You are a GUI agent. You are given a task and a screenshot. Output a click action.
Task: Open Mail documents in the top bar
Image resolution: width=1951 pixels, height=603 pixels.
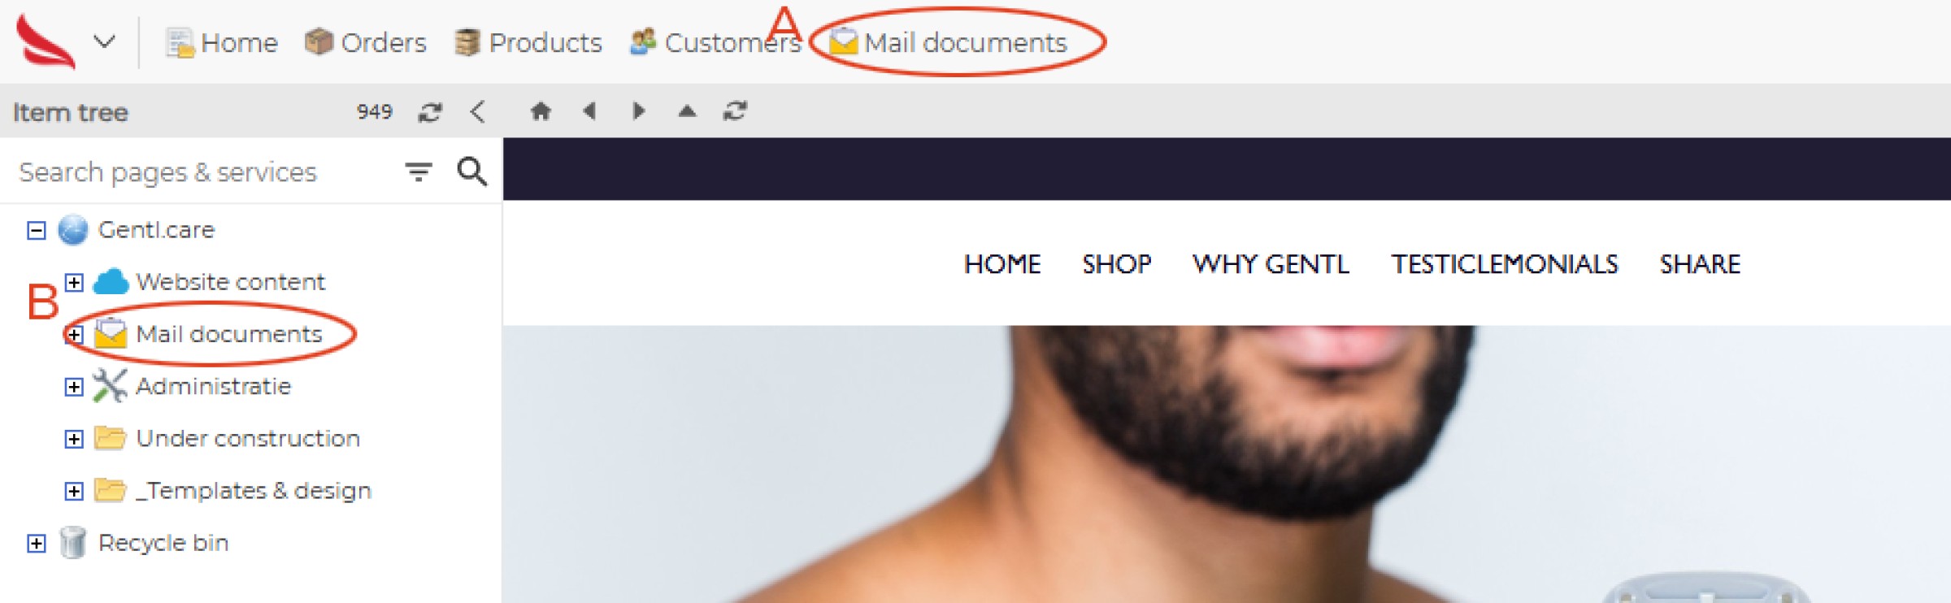(x=949, y=42)
